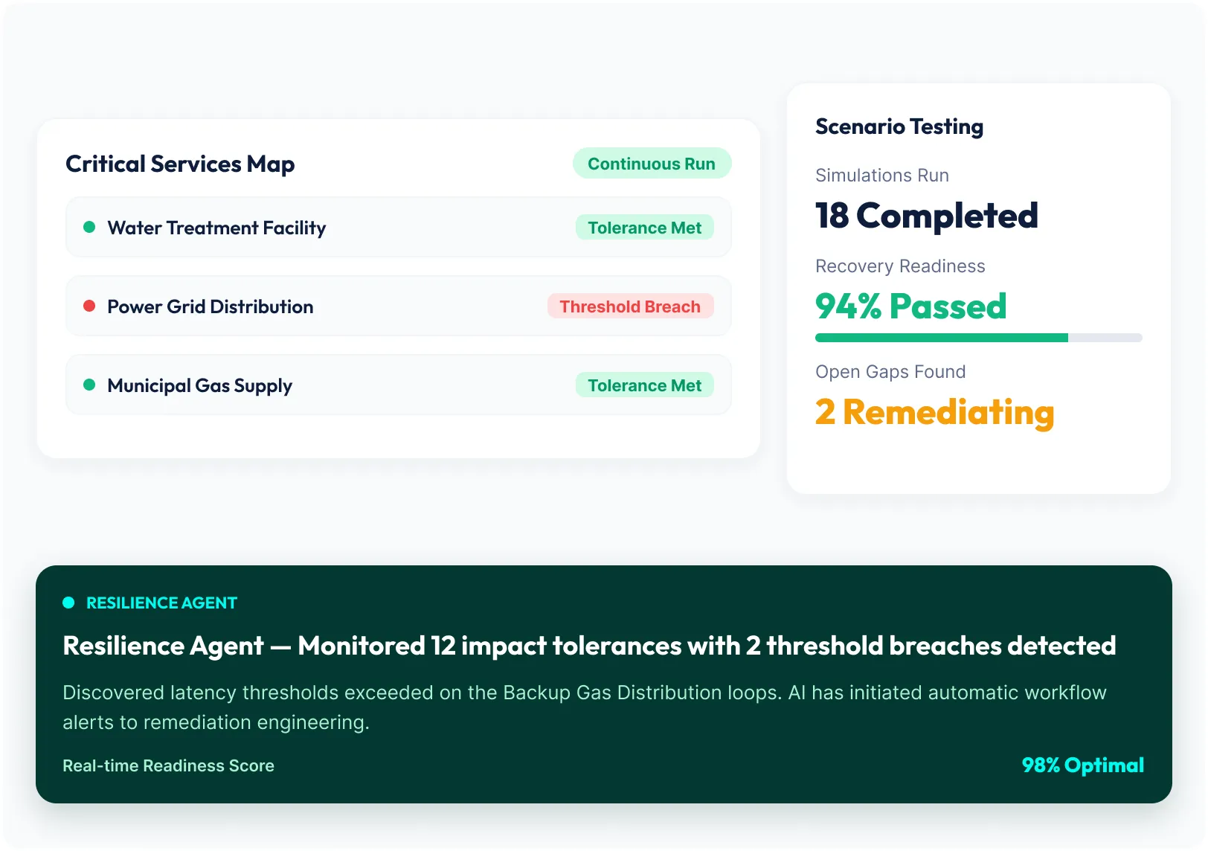Click the 94% Passed value
Screen dimensions: 1208x851
click(x=911, y=306)
